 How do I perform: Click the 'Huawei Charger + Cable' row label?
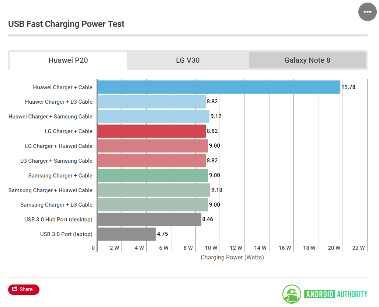[x=63, y=87]
